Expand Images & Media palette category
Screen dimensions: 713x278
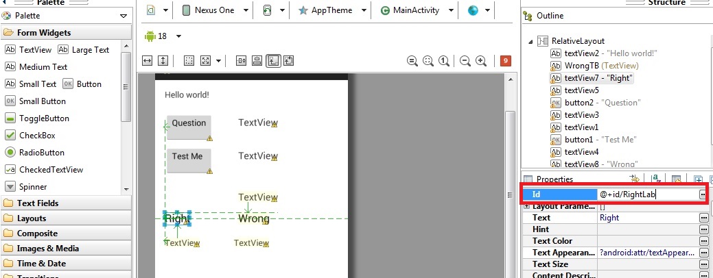[x=65, y=249]
